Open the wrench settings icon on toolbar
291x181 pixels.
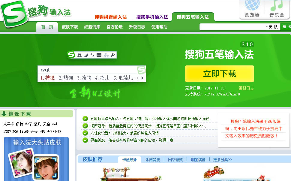113,55
